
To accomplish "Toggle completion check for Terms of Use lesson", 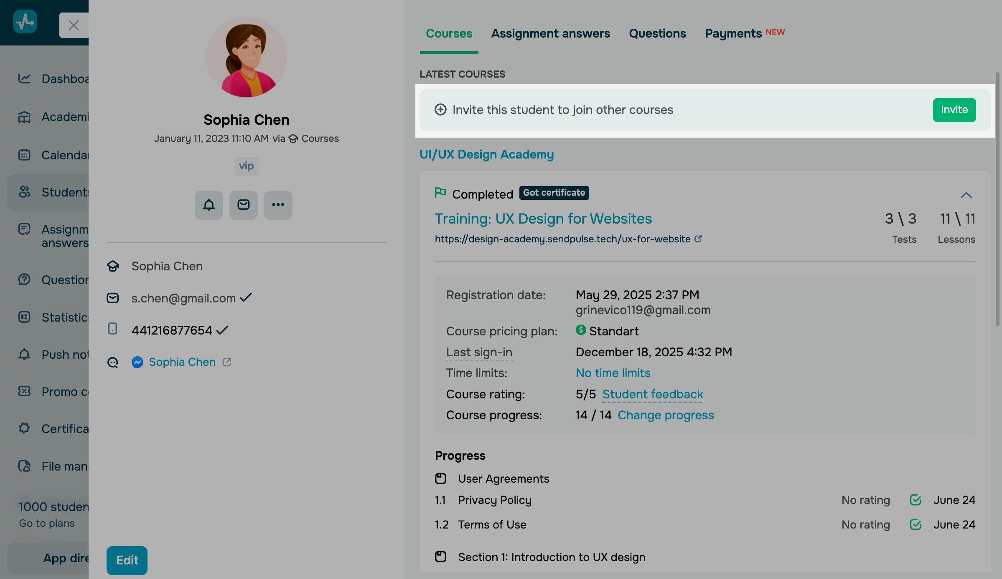I will coord(915,524).
